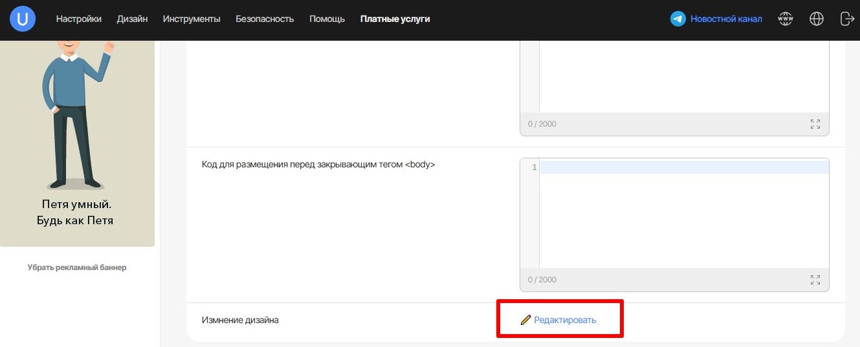Click the WWW globe icon
Viewport: 860px width, 347px height.
(785, 19)
